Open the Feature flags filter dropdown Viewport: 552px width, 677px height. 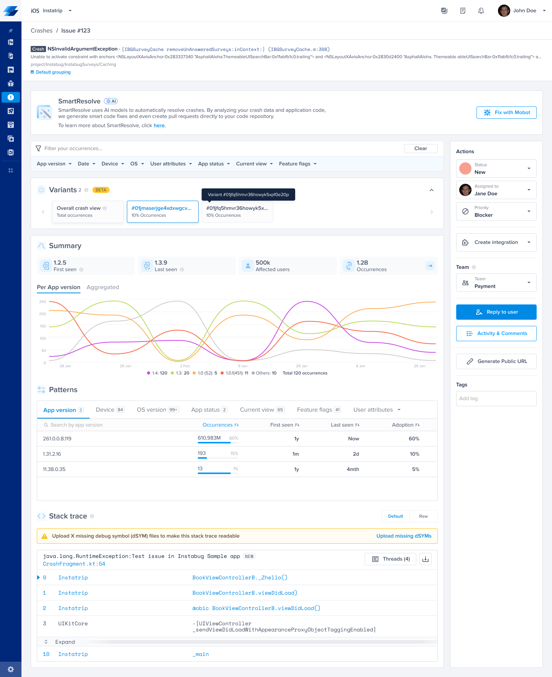coord(298,164)
